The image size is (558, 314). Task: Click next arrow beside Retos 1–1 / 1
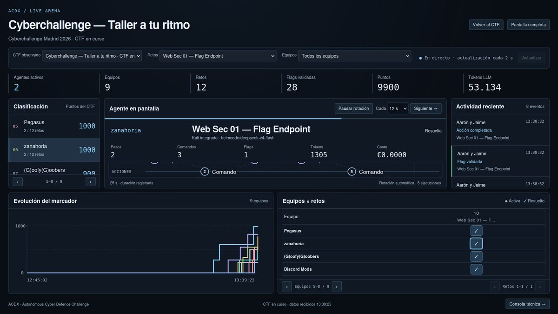[540, 287]
